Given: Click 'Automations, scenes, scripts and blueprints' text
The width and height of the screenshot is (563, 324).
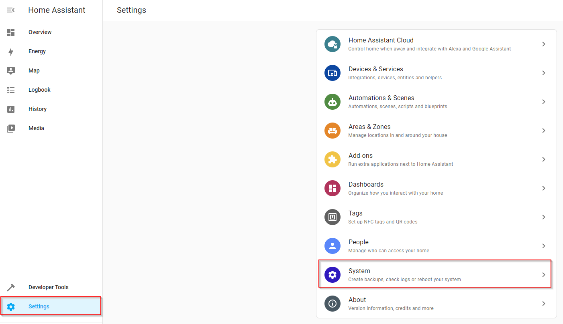Looking at the screenshot, I should pyautogui.click(x=398, y=107).
